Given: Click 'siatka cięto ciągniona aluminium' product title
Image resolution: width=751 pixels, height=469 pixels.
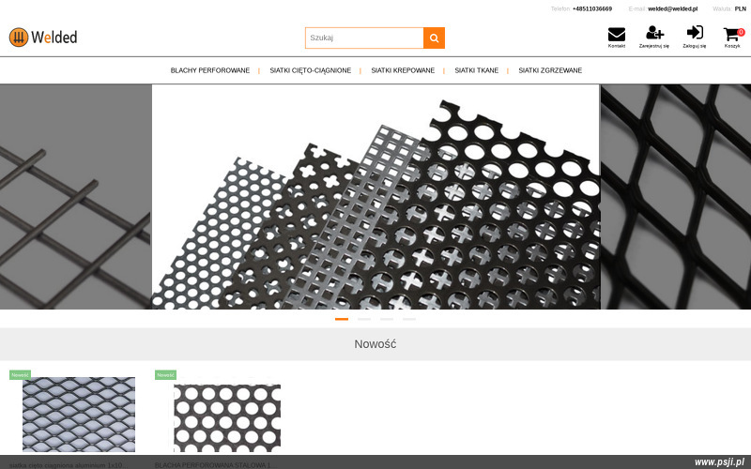Looking at the screenshot, I should coord(69,465).
